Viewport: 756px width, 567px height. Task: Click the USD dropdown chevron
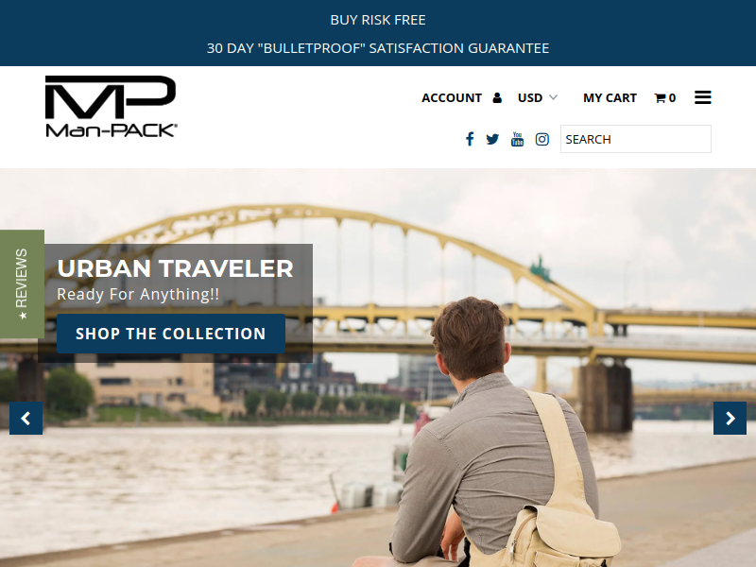coord(553,97)
